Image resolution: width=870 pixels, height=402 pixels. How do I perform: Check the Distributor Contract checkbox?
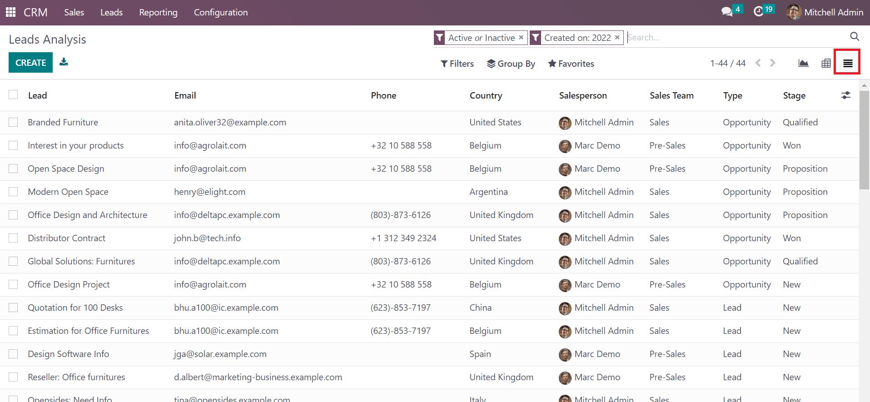[x=13, y=238]
